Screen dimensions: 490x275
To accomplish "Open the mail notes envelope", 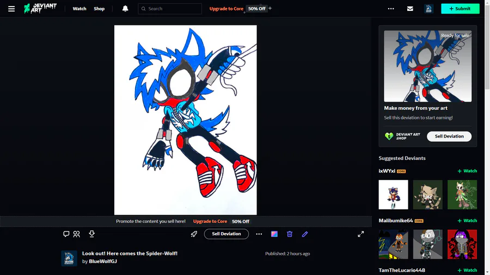I will pyautogui.click(x=410, y=9).
